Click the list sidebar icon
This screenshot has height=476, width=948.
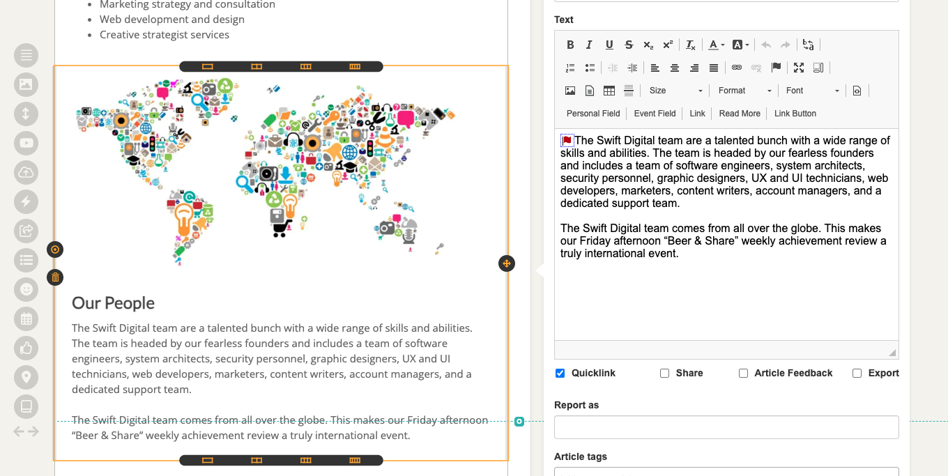(26, 260)
